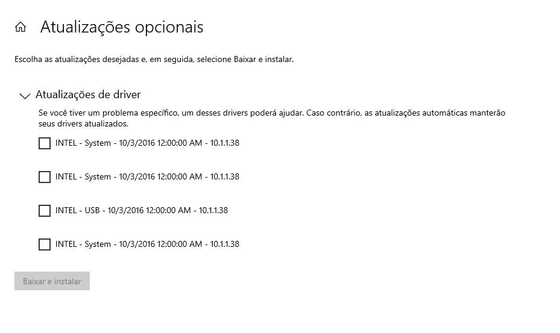Click the word INTEL in the USB entry
The width and height of the screenshot is (560, 333).
[x=66, y=210]
